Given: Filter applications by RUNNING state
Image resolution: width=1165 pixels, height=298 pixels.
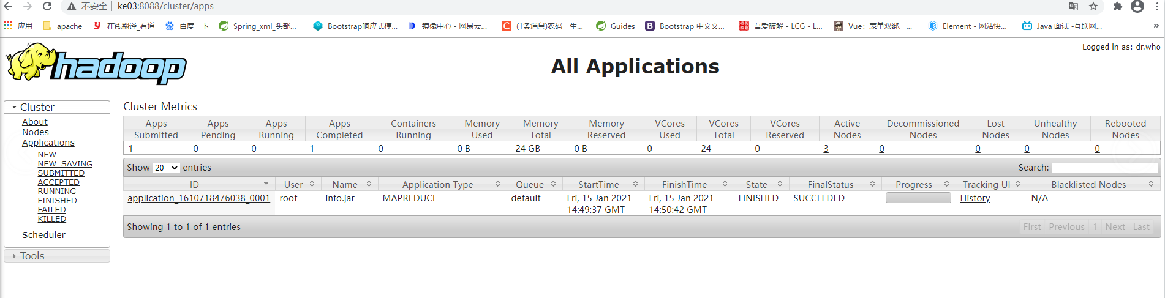Looking at the screenshot, I should [x=57, y=192].
